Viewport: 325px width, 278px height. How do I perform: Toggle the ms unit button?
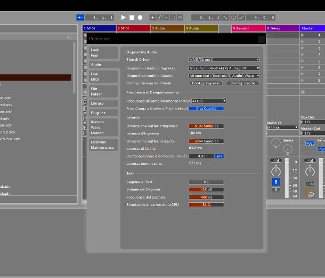coord(220,156)
